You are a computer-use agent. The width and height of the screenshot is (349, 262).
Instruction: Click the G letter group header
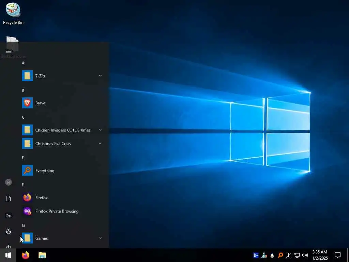tap(23, 225)
